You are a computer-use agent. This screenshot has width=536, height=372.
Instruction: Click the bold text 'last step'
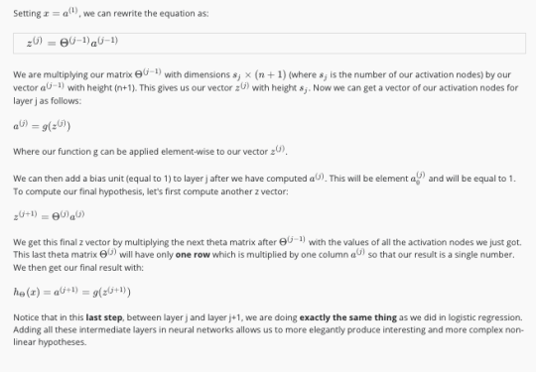coord(104,317)
